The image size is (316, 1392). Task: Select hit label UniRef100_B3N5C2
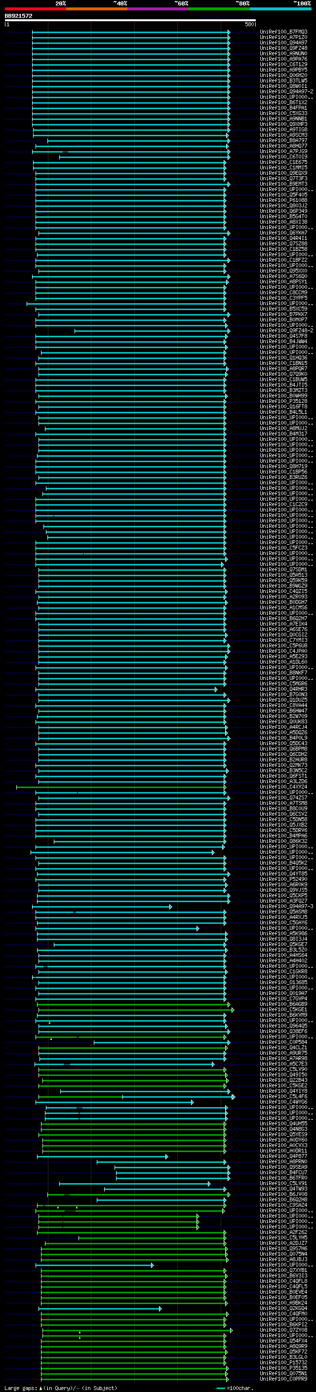coord(283,771)
